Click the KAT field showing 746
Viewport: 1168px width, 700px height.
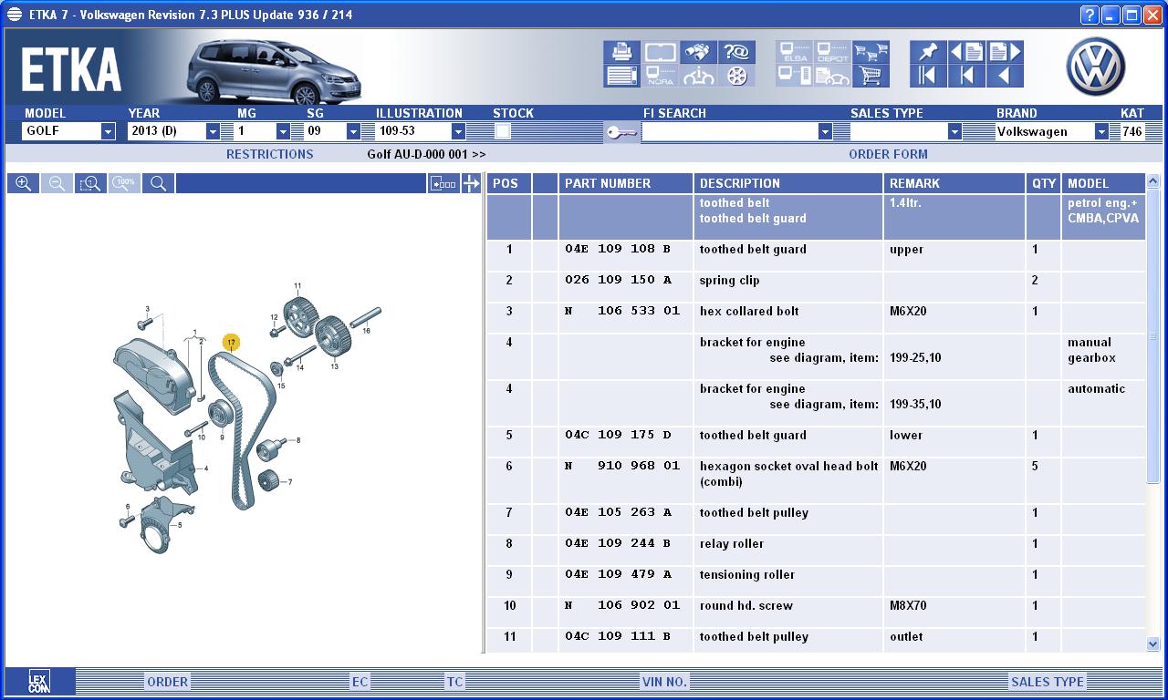[1131, 131]
